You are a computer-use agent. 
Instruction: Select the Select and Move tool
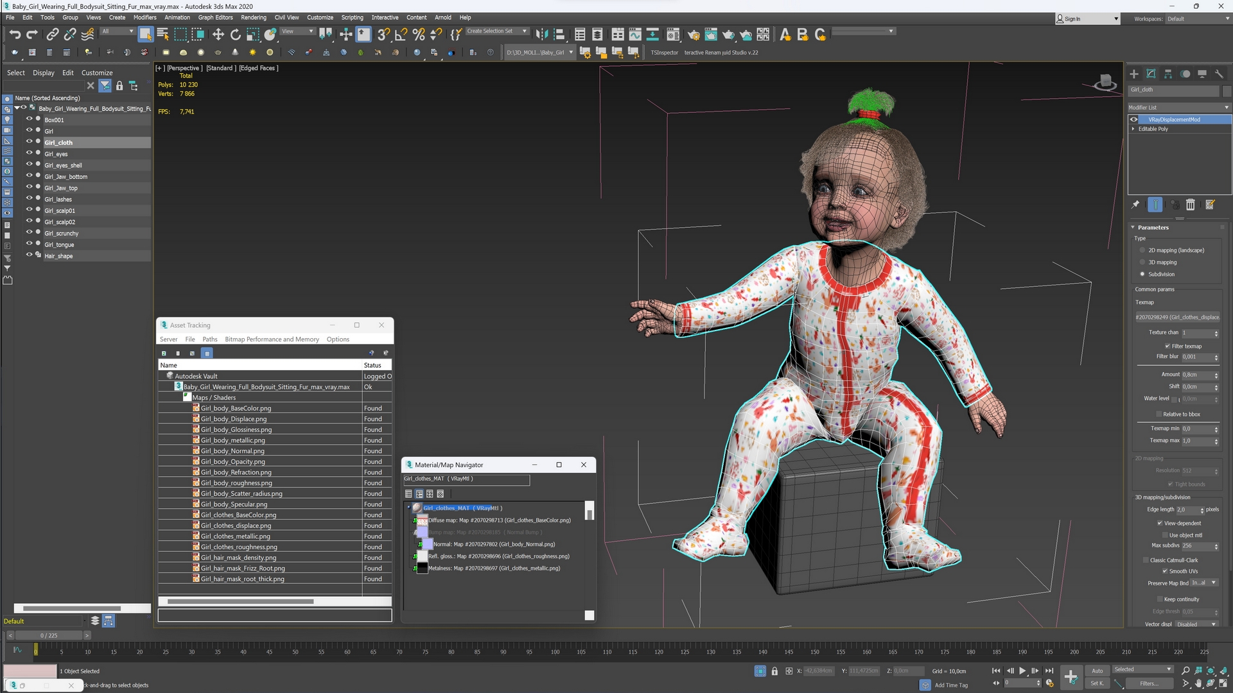click(218, 35)
